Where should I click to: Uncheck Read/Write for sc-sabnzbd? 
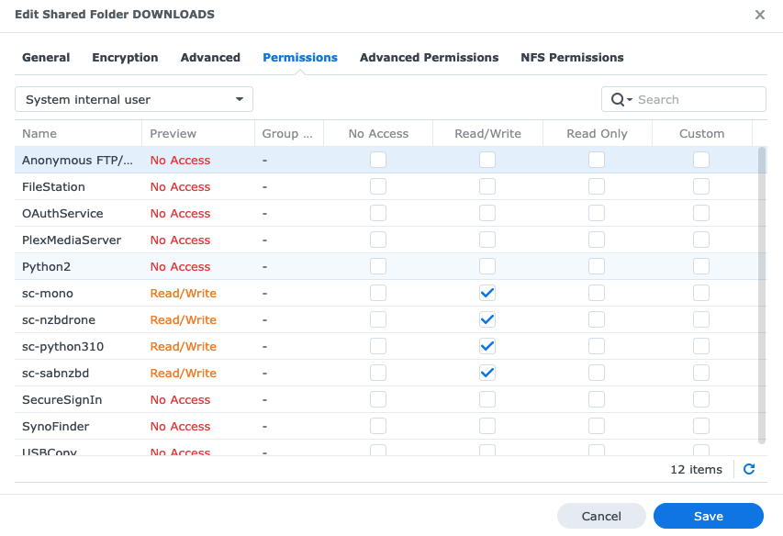[x=487, y=374]
